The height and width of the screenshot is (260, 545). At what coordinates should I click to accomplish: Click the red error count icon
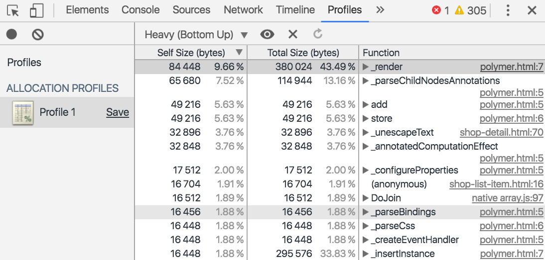[436, 10]
